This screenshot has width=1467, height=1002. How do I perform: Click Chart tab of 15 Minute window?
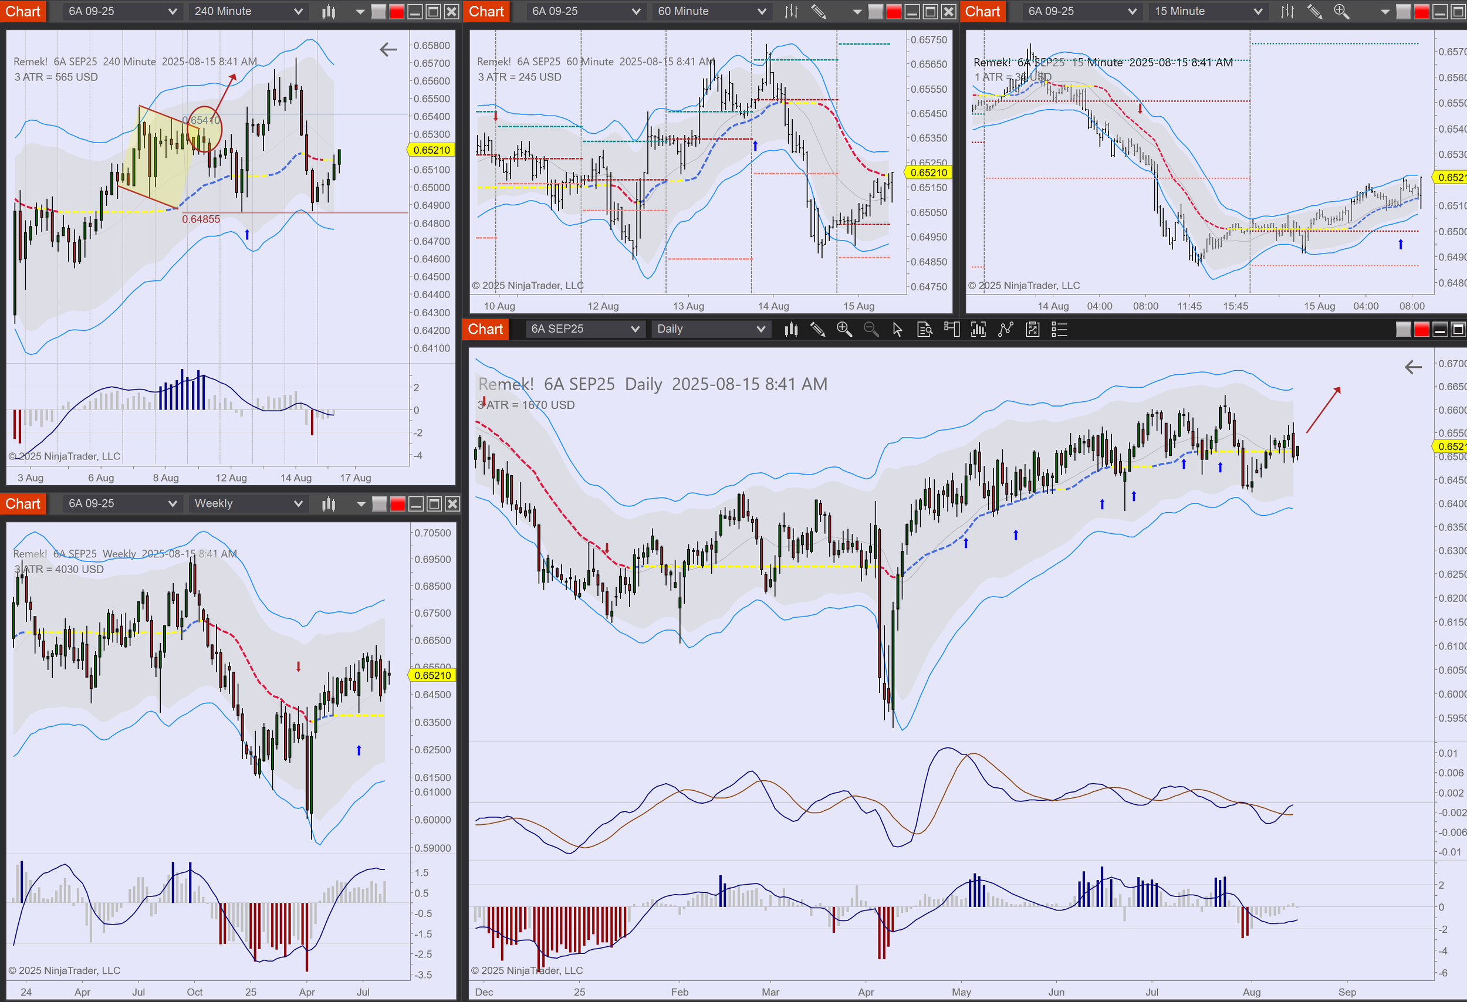982,11
